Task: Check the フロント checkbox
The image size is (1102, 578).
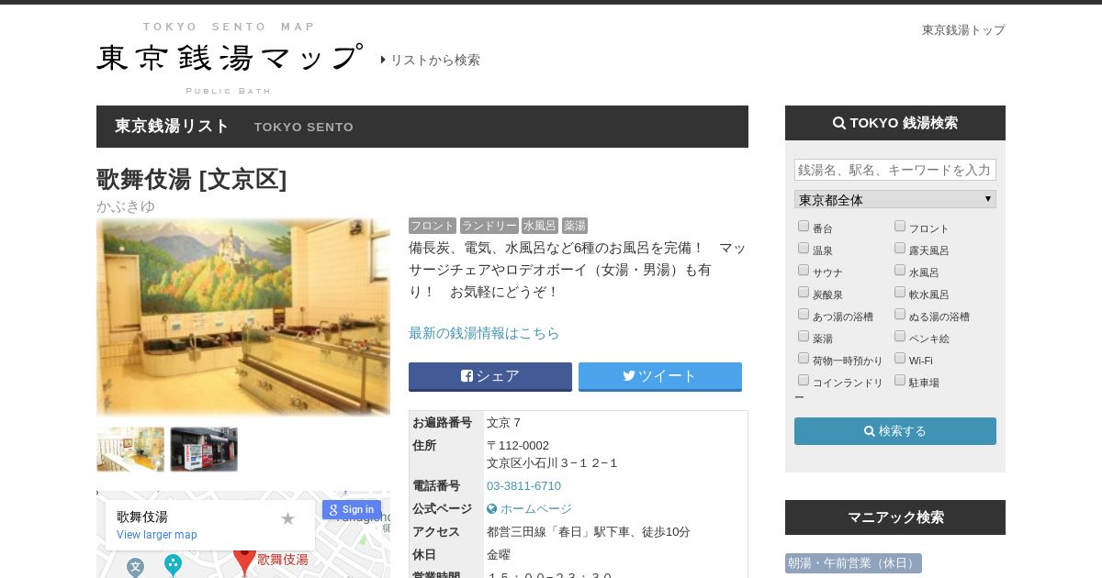Action: (900, 226)
